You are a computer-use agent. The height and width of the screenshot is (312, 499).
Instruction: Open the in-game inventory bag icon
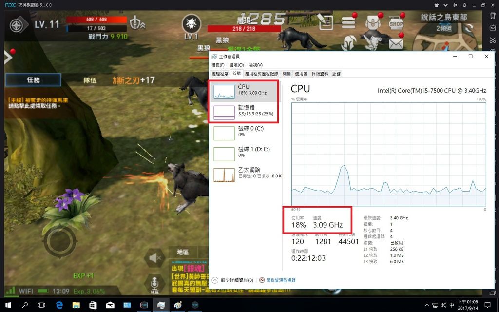click(x=372, y=22)
